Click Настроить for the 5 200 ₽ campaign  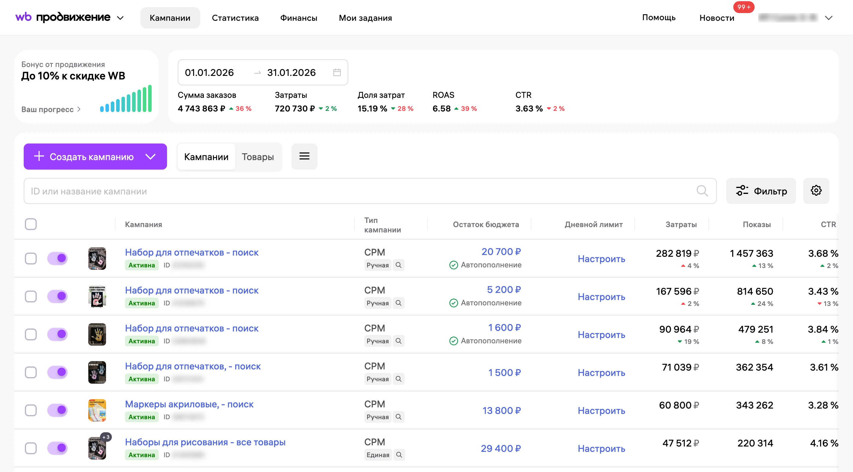tap(601, 297)
